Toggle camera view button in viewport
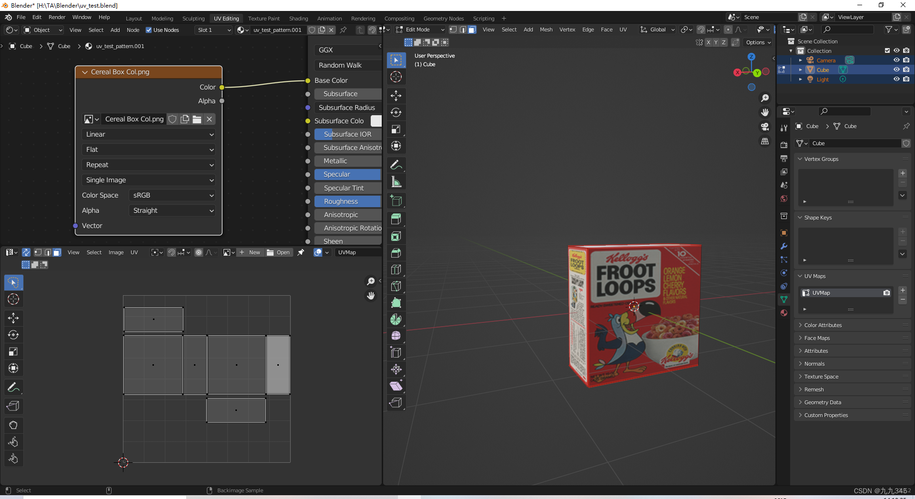 [x=765, y=127]
